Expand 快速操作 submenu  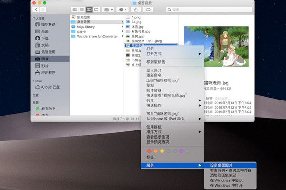173,105
